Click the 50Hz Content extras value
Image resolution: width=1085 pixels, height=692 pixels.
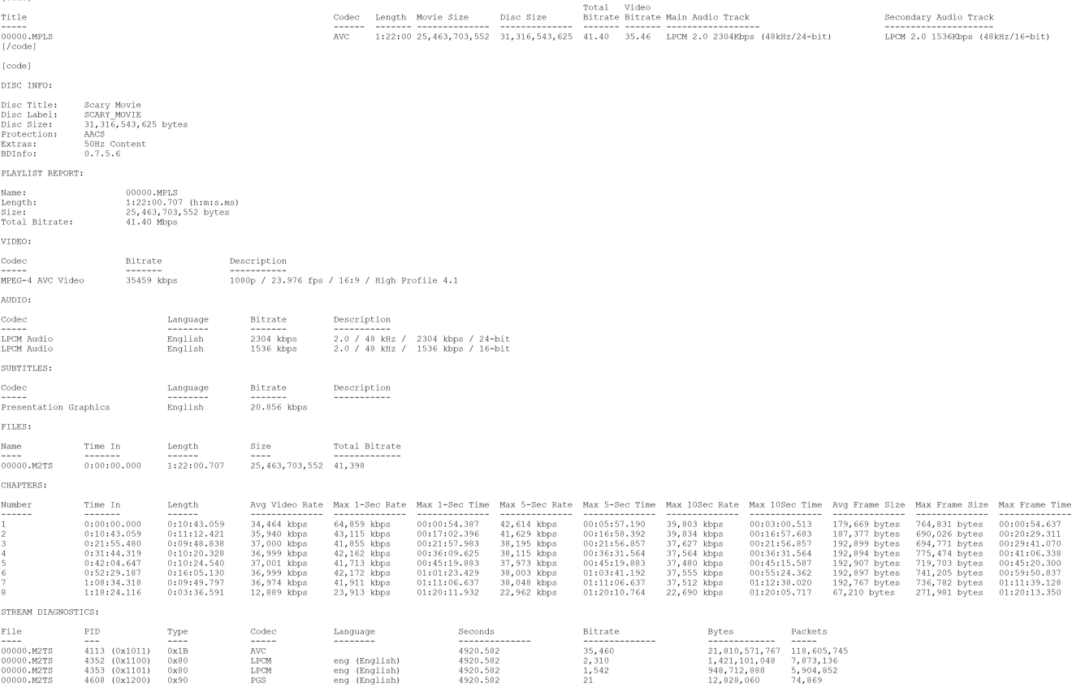pyautogui.click(x=115, y=144)
